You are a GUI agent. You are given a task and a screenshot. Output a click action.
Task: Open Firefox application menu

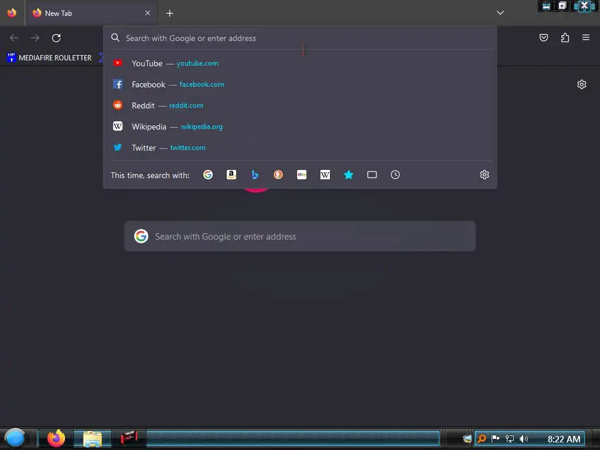coord(586,37)
